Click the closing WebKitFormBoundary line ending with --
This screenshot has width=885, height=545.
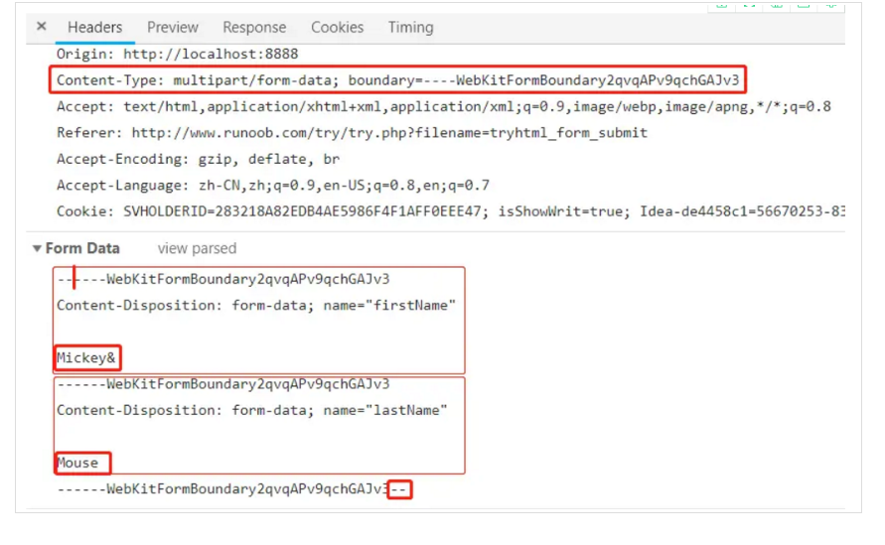pos(231,489)
